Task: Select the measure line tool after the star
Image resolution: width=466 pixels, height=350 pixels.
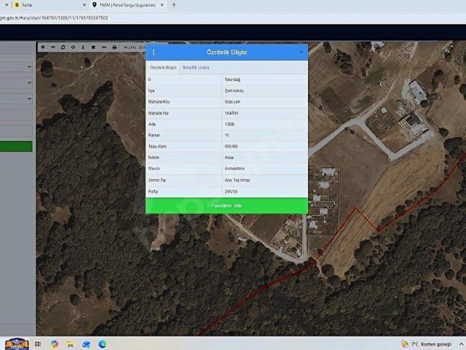Action: [103, 47]
